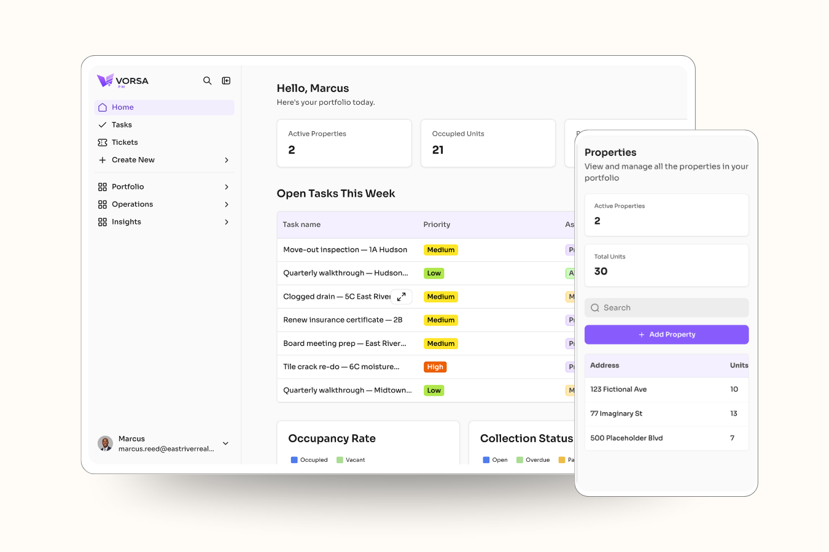The image size is (829, 552).
Task: Open Tasks in the sidebar
Action: (x=165, y=125)
